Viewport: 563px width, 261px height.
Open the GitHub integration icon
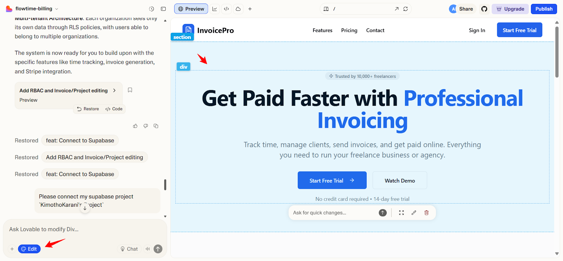pos(484,9)
